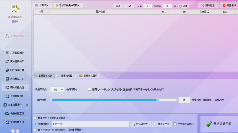Click the 图片质量 slider handle

click(157, 100)
